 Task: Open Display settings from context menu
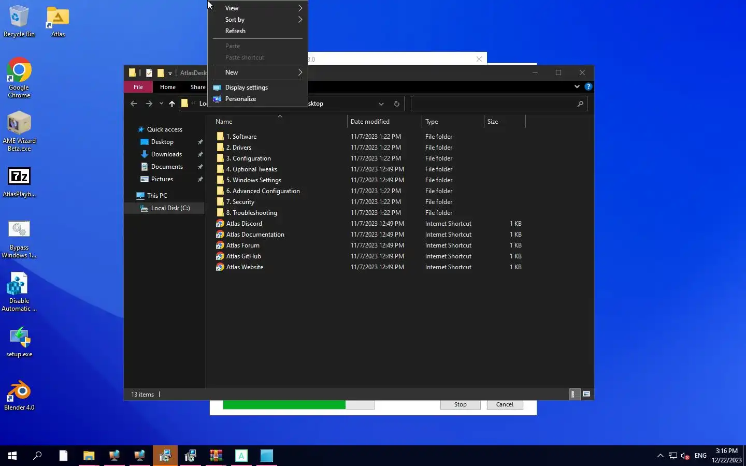(x=257, y=87)
